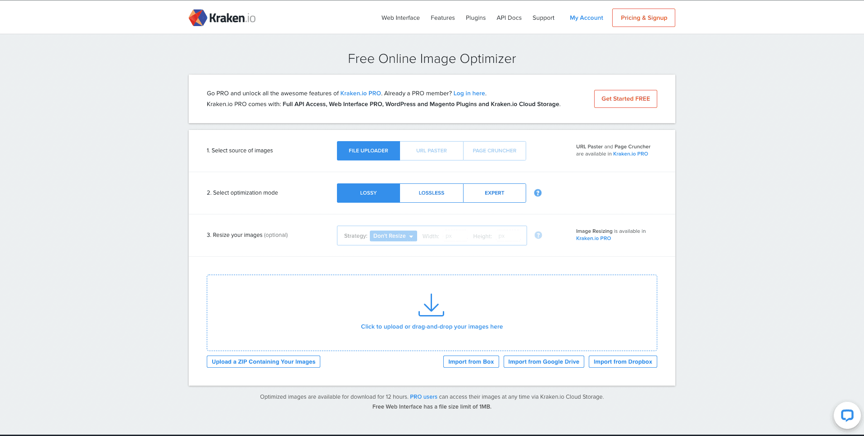This screenshot has width=864, height=436.
Task: Open the resize images help icon
Action: pos(538,235)
